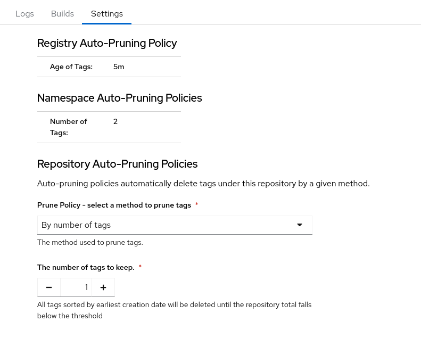Decrease tags to keep with minus icon
This screenshot has height=338, width=421.
click(x=49, y=287)
